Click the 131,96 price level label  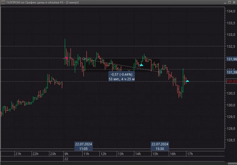coord(231,58)
